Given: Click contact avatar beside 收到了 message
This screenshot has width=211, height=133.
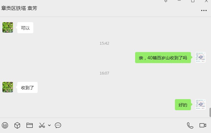Looking at the screenshot, I should (8, 87).
